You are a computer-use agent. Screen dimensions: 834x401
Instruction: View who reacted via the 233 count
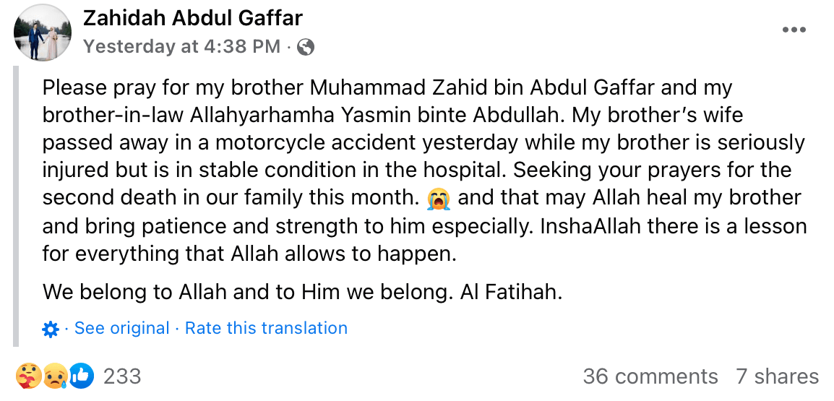[x=122, y=376]
